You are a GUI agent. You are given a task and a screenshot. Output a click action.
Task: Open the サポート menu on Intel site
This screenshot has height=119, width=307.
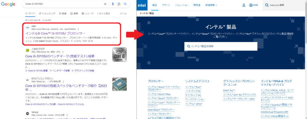tap(166, 5)
